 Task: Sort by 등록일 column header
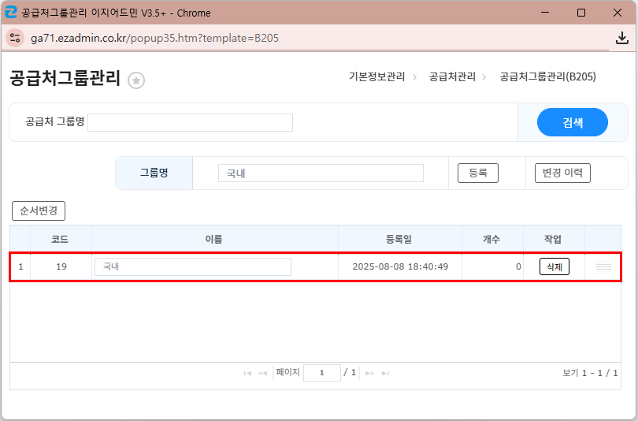click(x=399, y=239)
